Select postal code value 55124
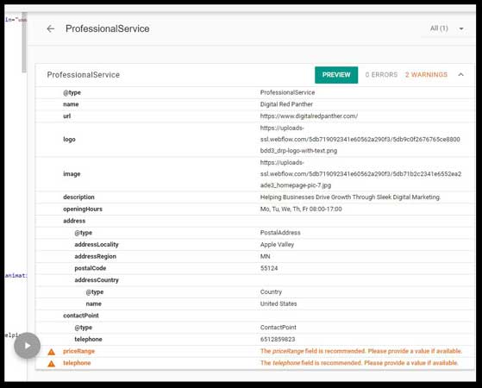 click(269, 268)
